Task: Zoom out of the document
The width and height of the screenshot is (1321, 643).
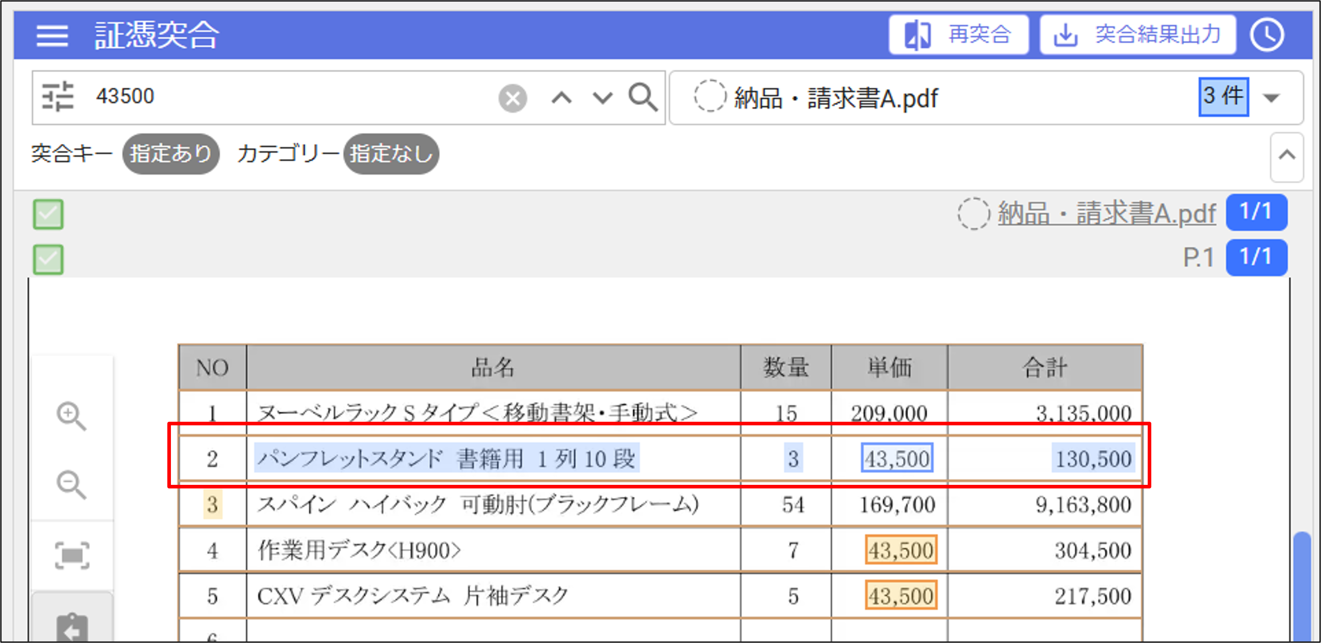Action: pyautogui.click(x=71, y=484)
